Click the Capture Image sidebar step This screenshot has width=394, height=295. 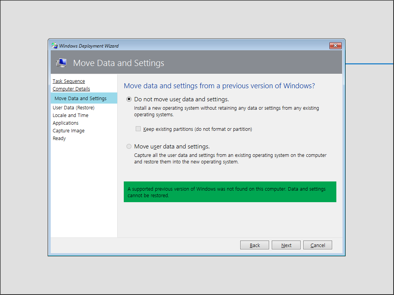coord(68,130)
